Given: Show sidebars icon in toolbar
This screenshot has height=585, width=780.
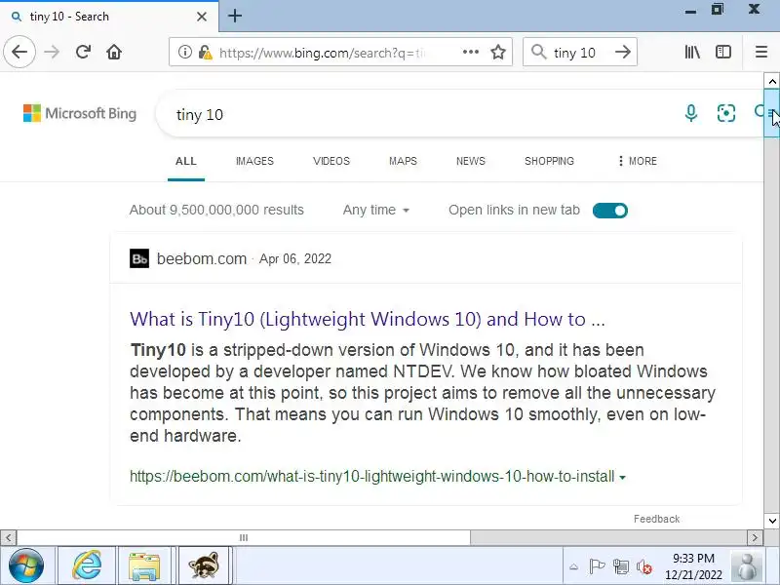Looking at the screenshot, I should [722, 52].
